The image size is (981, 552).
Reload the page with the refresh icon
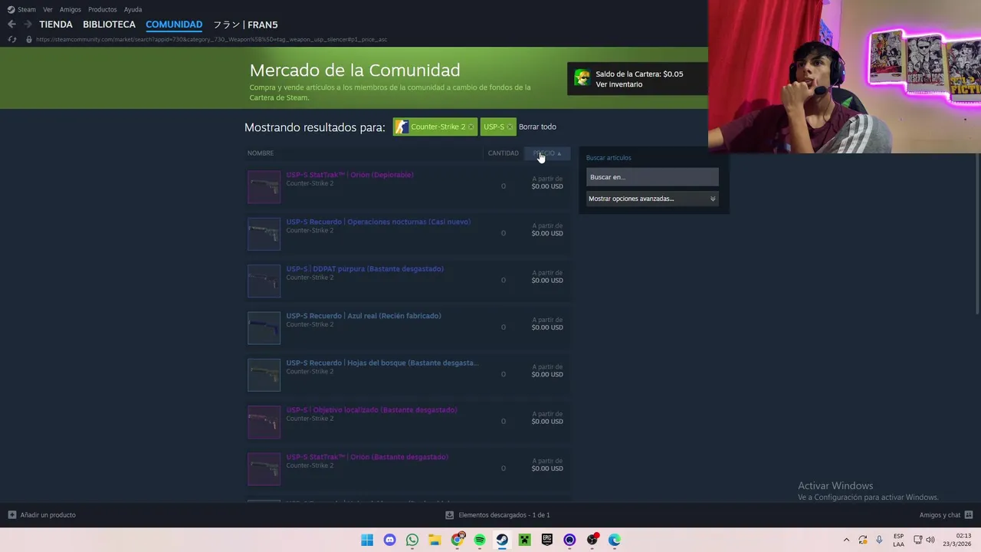[11, 39]
